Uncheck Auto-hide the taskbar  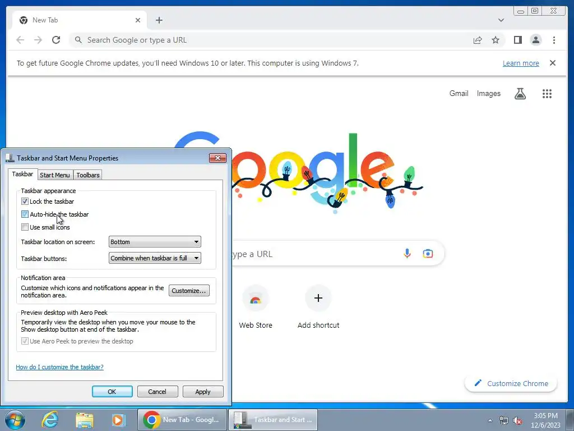tap(25, 214)
